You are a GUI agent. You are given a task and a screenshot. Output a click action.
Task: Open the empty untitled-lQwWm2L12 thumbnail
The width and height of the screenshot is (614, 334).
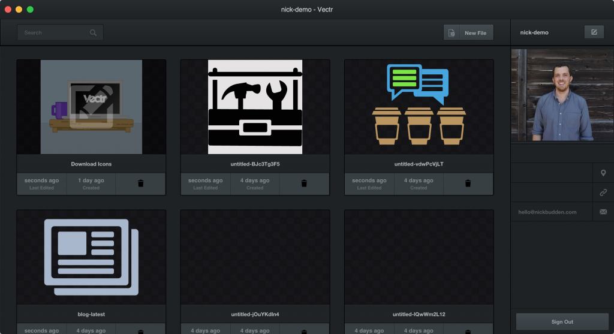419,257
